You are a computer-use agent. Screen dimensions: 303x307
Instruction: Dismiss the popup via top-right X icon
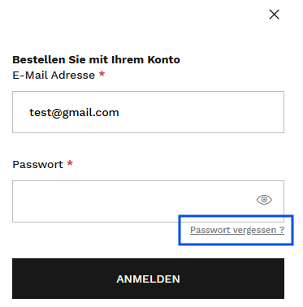[x=274, y=15]
